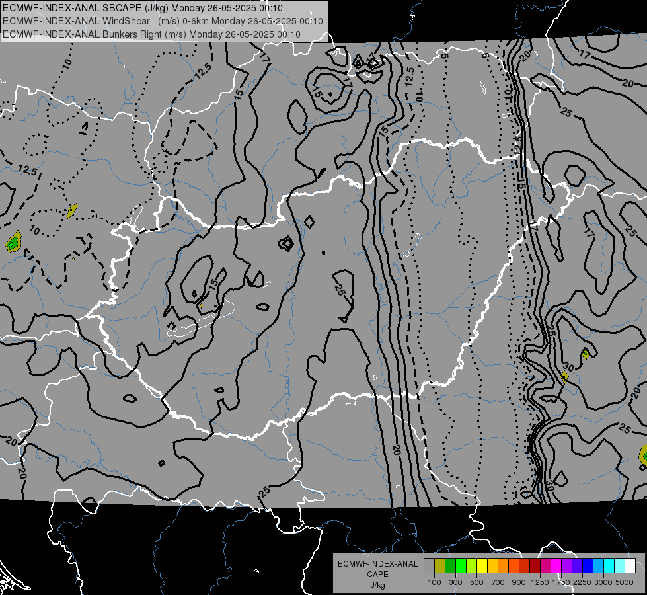Select the bright green legend swatch
This screenshot has height=595, width=647.
461,566
